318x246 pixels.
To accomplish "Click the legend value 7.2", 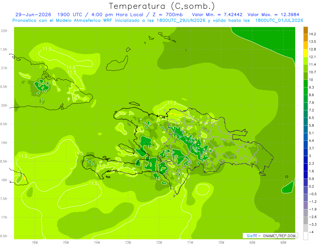I will click(312, 110).
